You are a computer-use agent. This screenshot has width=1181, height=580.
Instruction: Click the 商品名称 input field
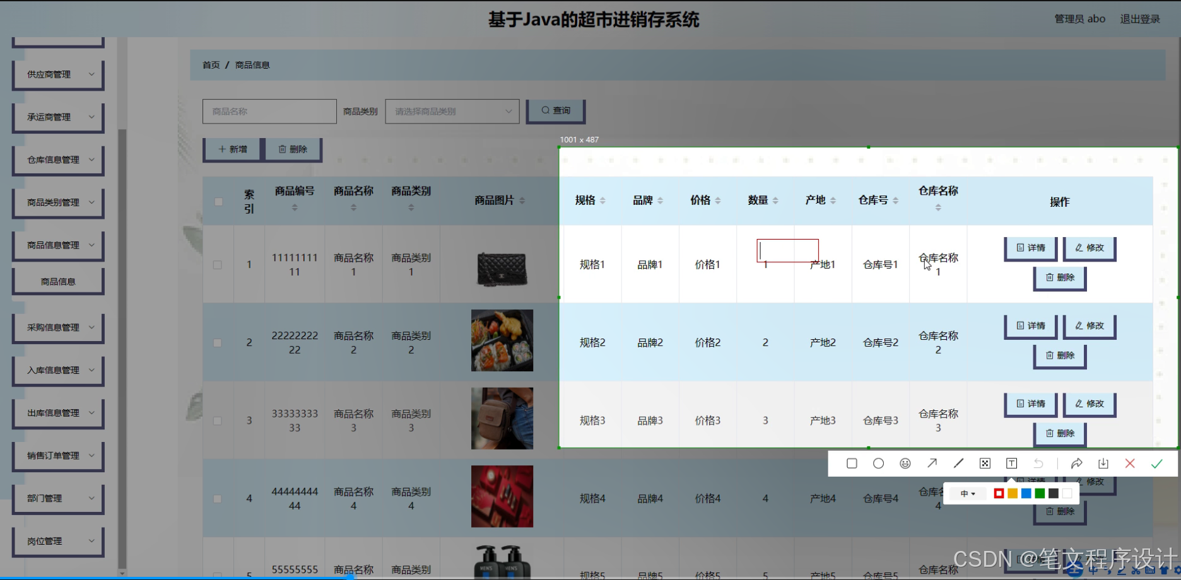tap(269, 111)
